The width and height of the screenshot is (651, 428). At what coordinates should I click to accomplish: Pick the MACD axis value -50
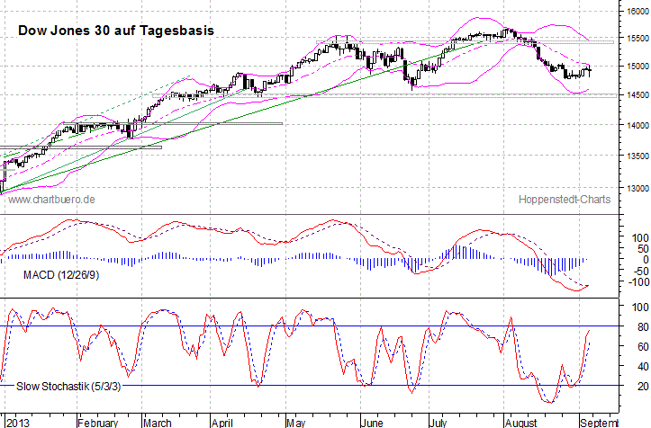point(639,272)
